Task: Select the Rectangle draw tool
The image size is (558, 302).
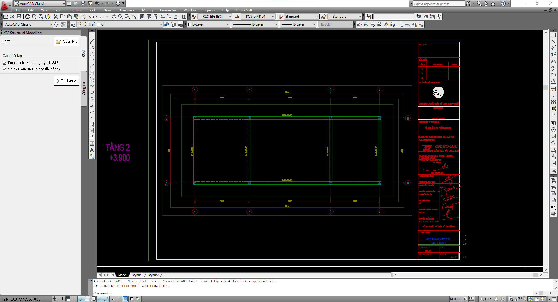Action: pos(92,60)
